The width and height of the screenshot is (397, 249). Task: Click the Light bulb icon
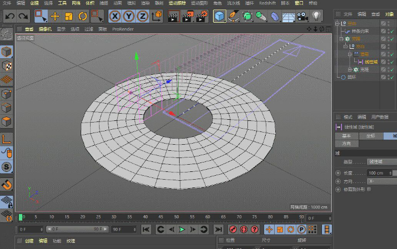click(x=316, y=16)
